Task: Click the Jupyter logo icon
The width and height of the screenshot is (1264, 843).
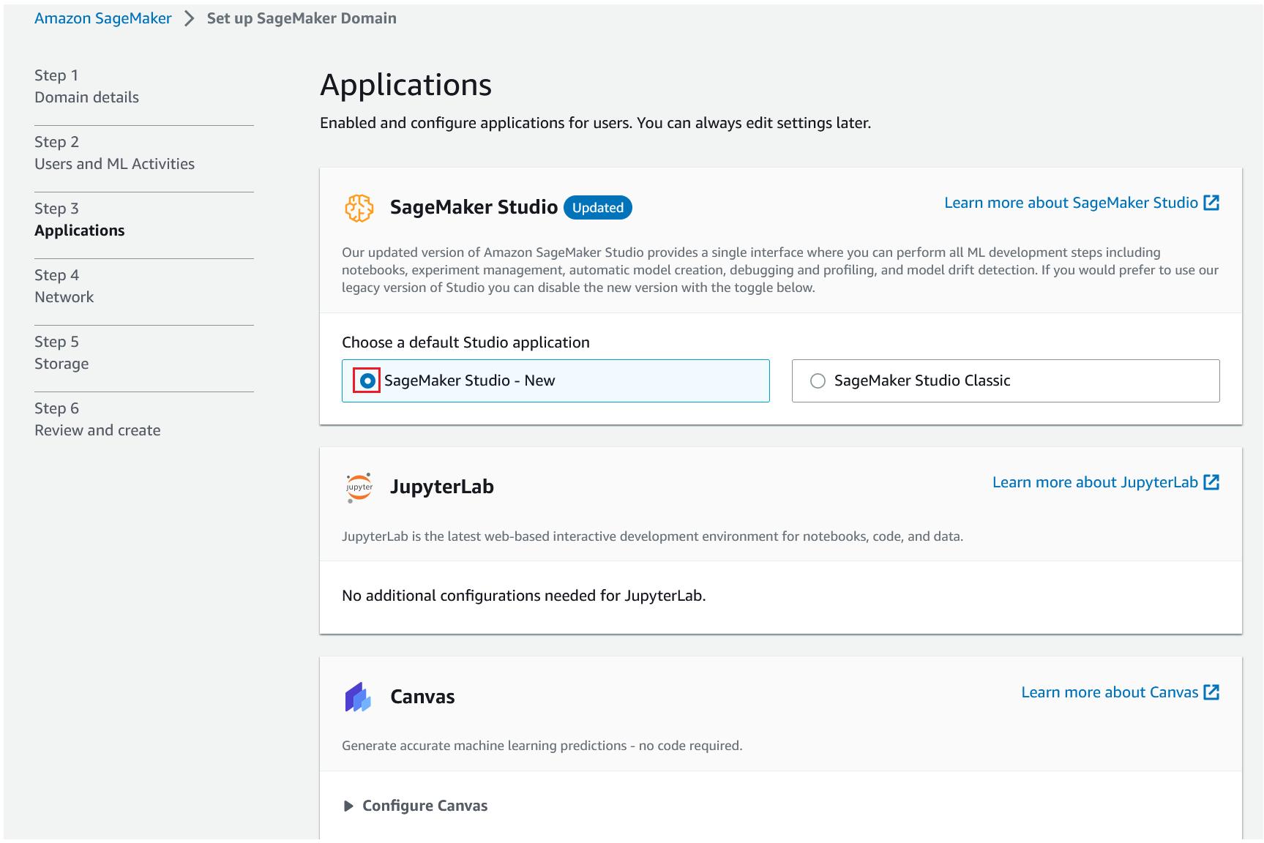Action: pos(359,487)
